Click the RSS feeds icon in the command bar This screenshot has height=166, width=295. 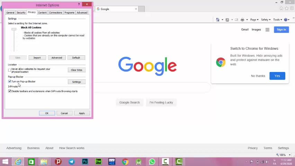tap(227, 20)
